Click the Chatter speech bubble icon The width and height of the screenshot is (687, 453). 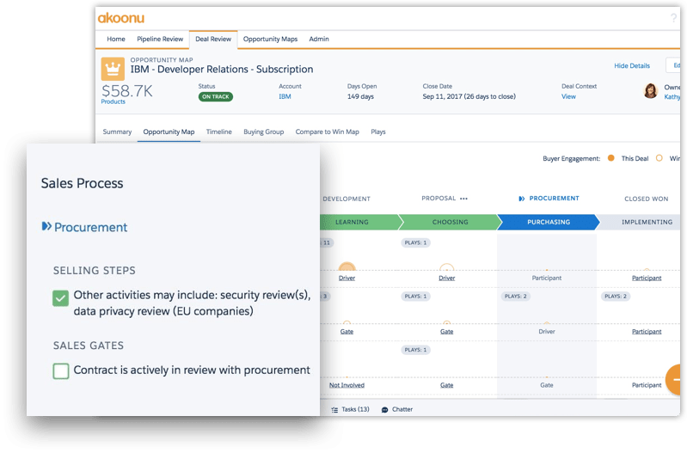pos(384,410)
